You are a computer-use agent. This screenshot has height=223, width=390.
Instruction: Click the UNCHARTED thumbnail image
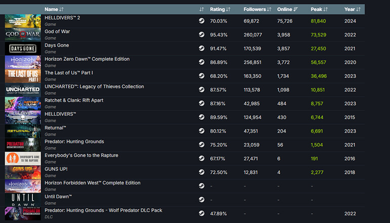point(23,90)
